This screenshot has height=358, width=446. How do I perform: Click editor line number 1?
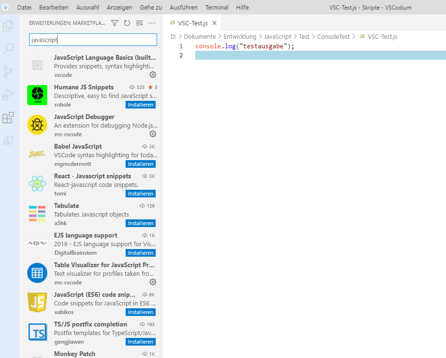181,46
